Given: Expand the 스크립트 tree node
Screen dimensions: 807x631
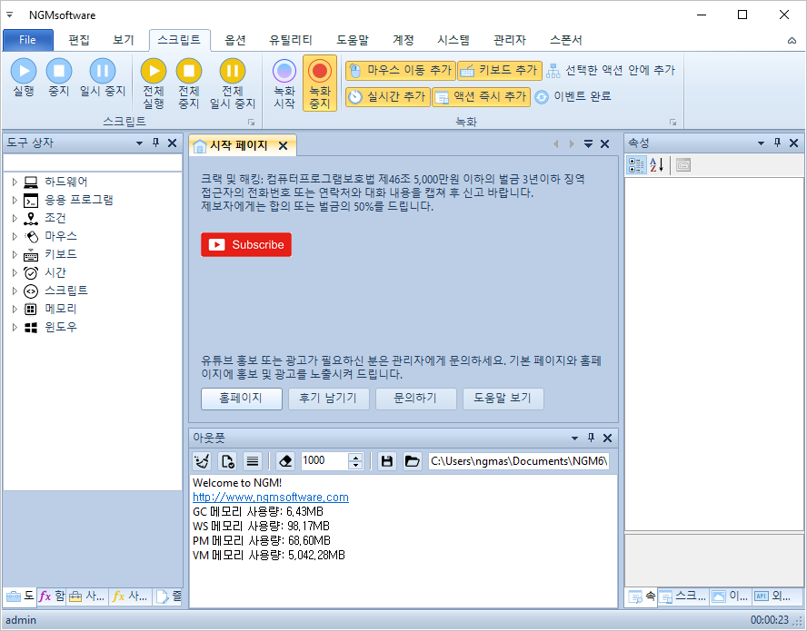Looking at the screenshot, I should click(x=15, y=291).
